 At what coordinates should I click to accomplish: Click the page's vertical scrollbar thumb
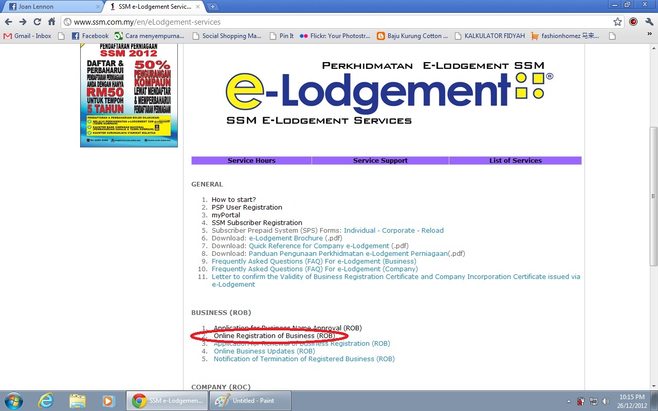click(653, 196)
